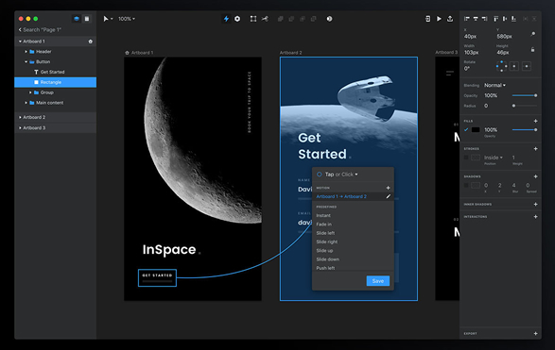Enable the stroke checkbox
Image resolution: width=555 pixels, height=350 pixels.
pyautogui.click(x=466, y=158)
